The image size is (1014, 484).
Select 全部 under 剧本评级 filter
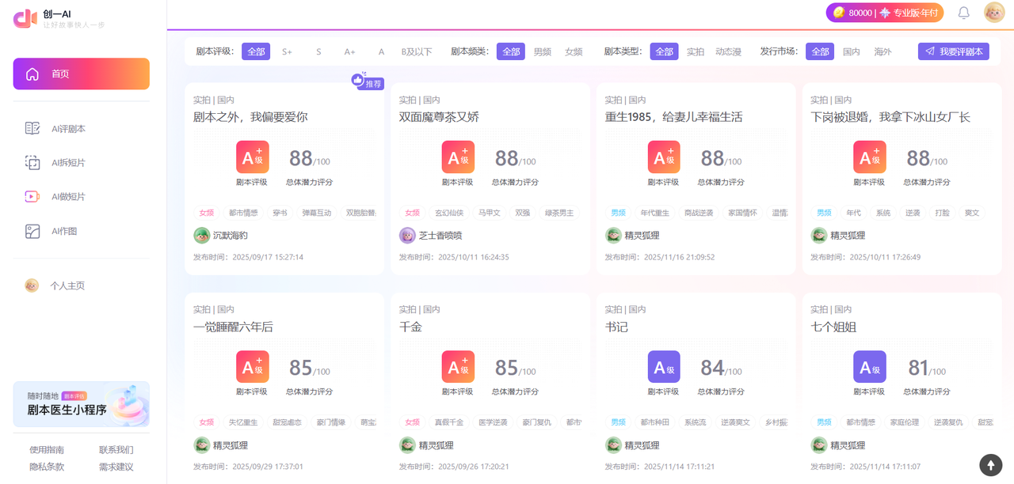pyautogui.click(x=256, y=51)
